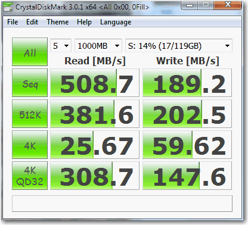Open the drive dropdown showing S: 14%
Screen dimensions: 248x225
pyautogui.click(x=179, y=46)
